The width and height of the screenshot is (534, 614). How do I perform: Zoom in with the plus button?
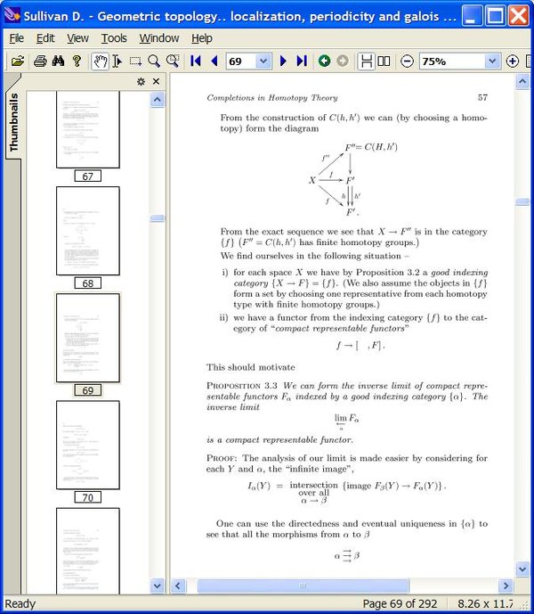[513, 61]
